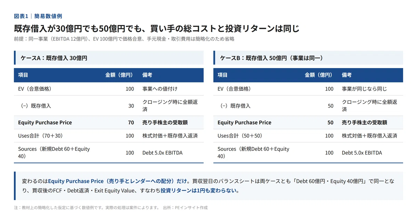Click the 事業が同じなら同じ note cell
Viewport: 417px width, 223px height.
click(x=364, y=89)
